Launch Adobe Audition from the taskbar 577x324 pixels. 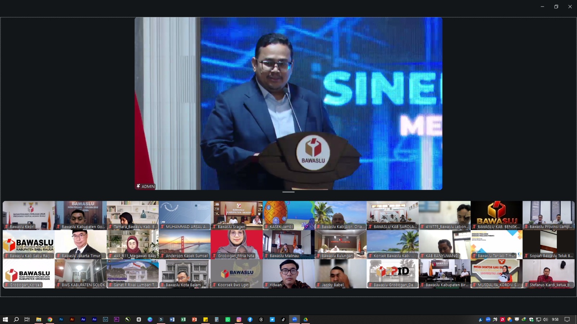[94, 319]
